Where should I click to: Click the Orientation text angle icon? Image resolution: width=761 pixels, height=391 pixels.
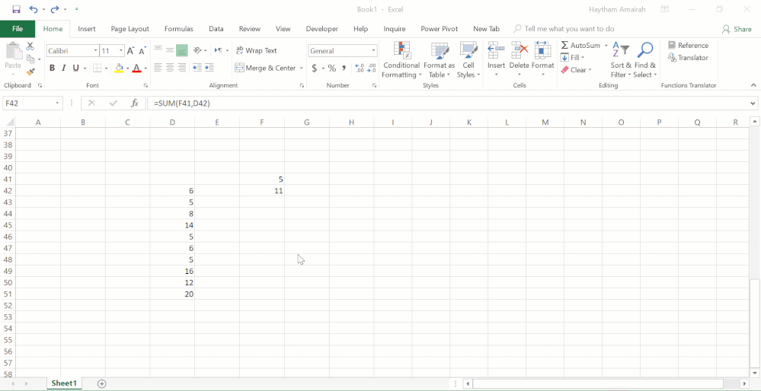[197, 50]
